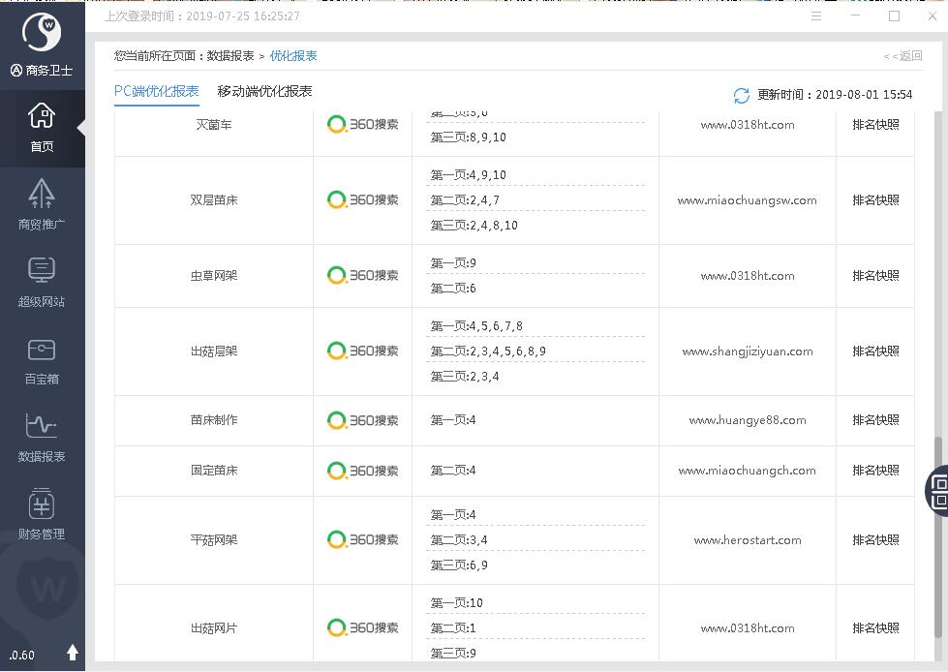Open the 首页 home sidebar icon

click(x=42, y=127)
